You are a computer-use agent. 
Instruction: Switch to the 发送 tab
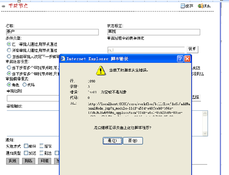pyautogui.click(x=13, y=161)
